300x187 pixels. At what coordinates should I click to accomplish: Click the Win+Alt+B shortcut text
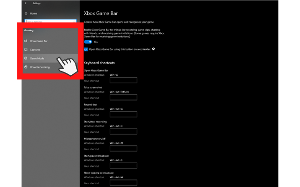click(x=116, y=160)
